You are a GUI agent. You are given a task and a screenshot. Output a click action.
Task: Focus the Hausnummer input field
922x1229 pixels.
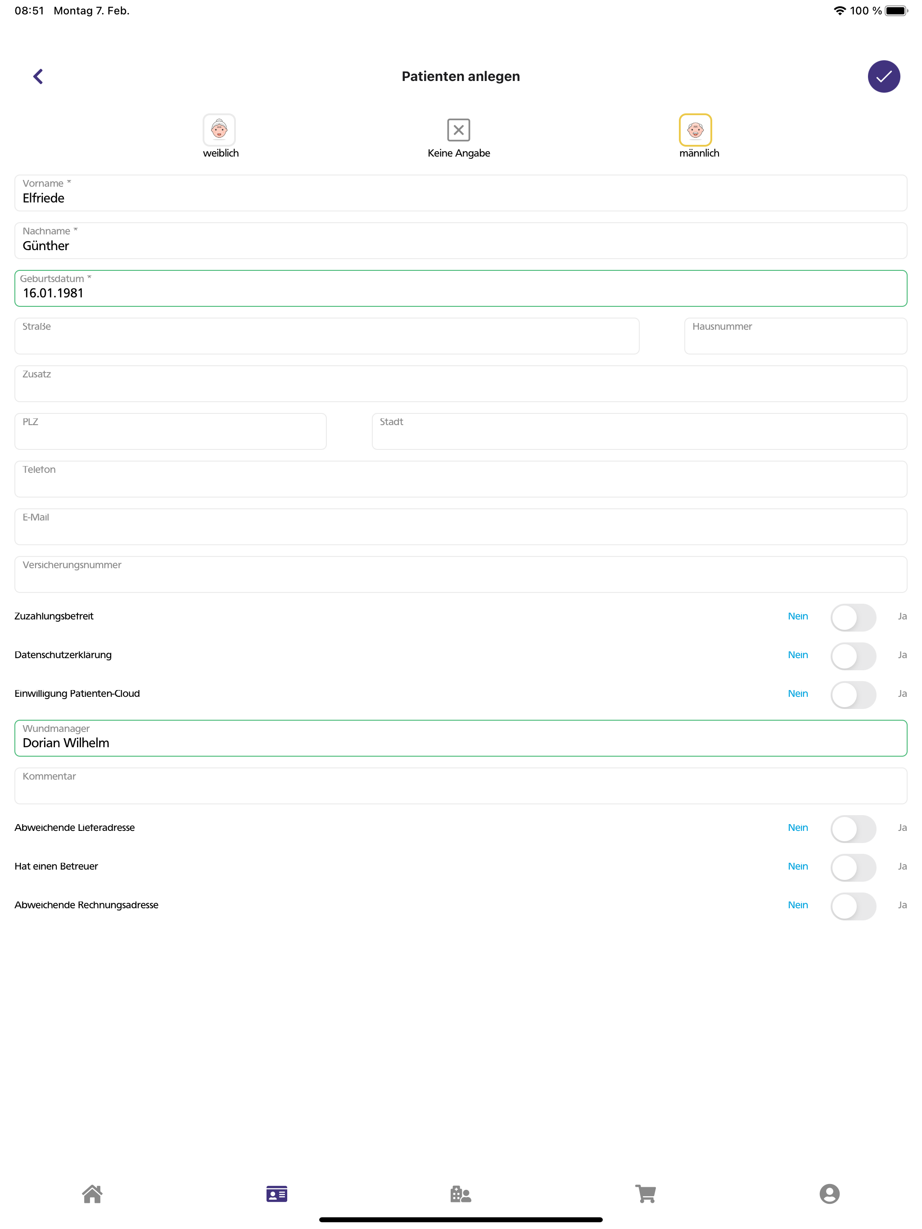tap(796, 336)
